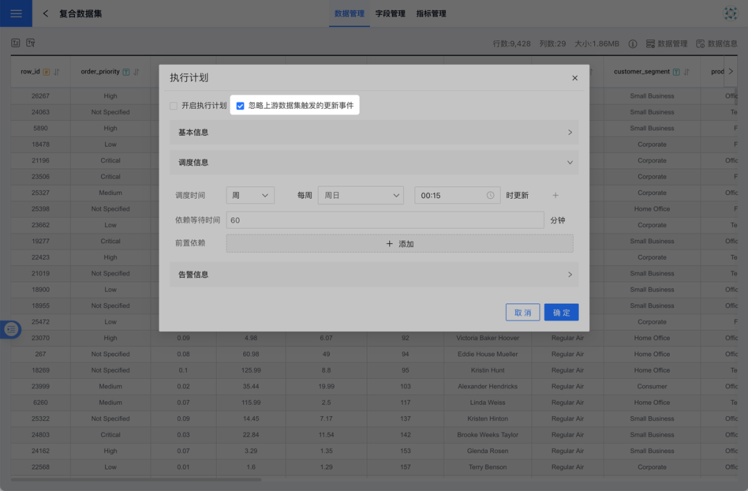Click the back arrow beside 复合数据集
Screen dimensions: 748x491
pyautogui.click(x=46, y=13)
